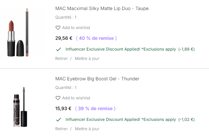
Task: Open the MAC Macximal Silky Matte Lip Duo title
Action: pyautogui.click(x=102, y=9)
